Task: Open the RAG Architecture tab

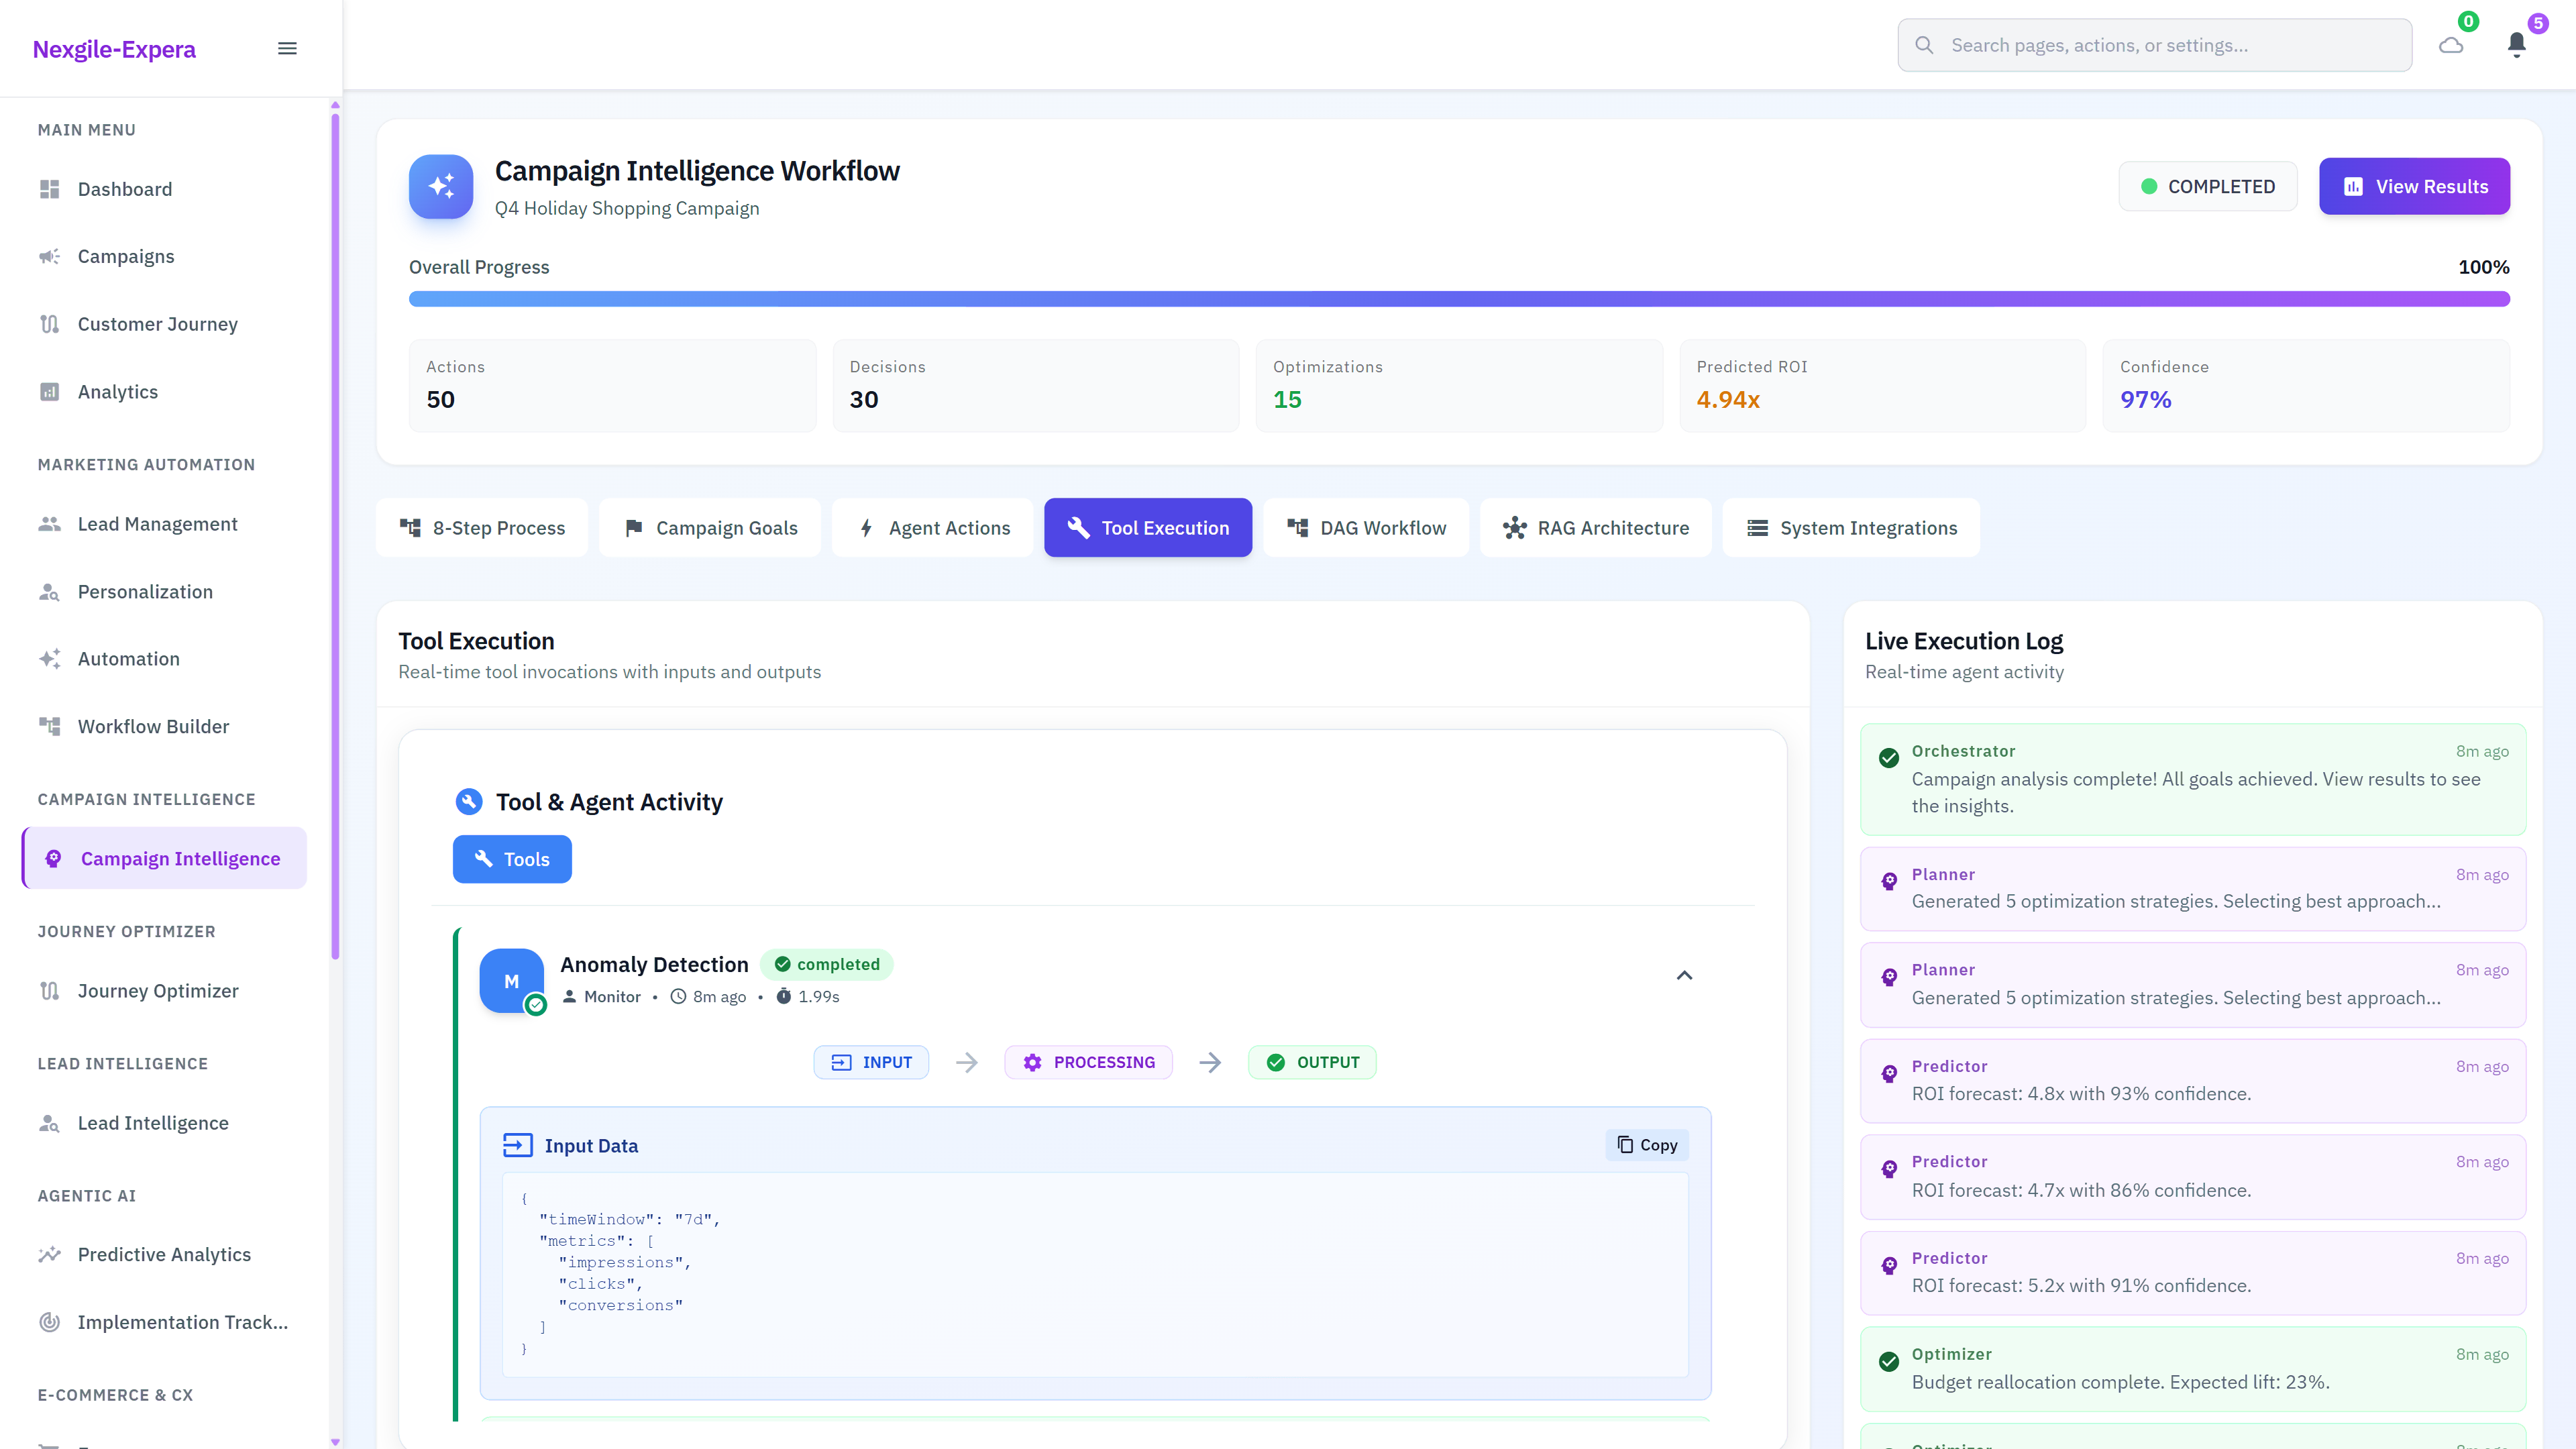Action: 1595,527
